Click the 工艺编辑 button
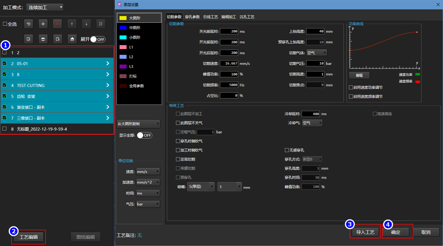Image resolution: width=443 pixels, height=246 pixels. (x=29, y=237)
